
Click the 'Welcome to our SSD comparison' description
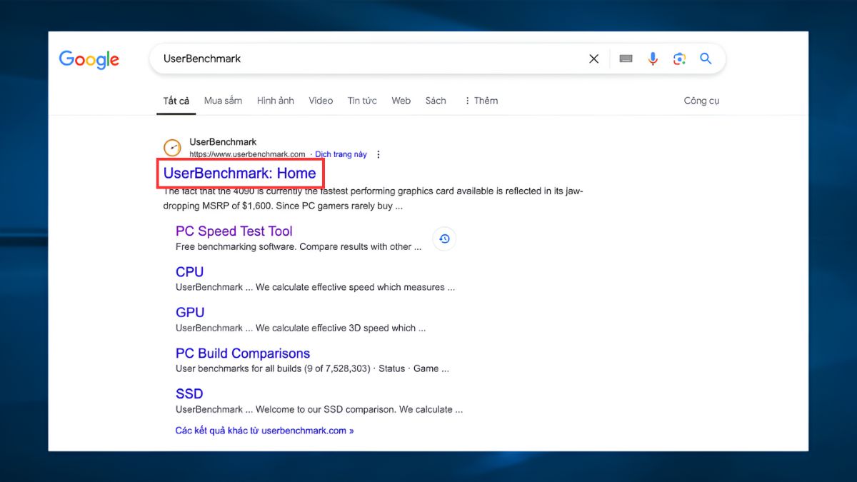[319, 410]
